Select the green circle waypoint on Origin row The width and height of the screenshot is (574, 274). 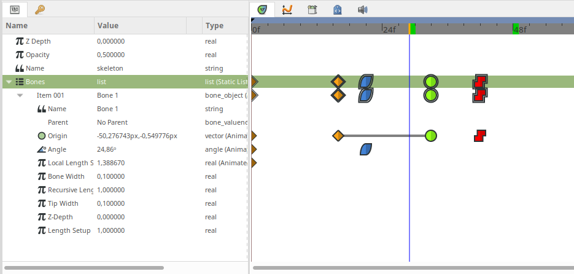coord(431,136)
